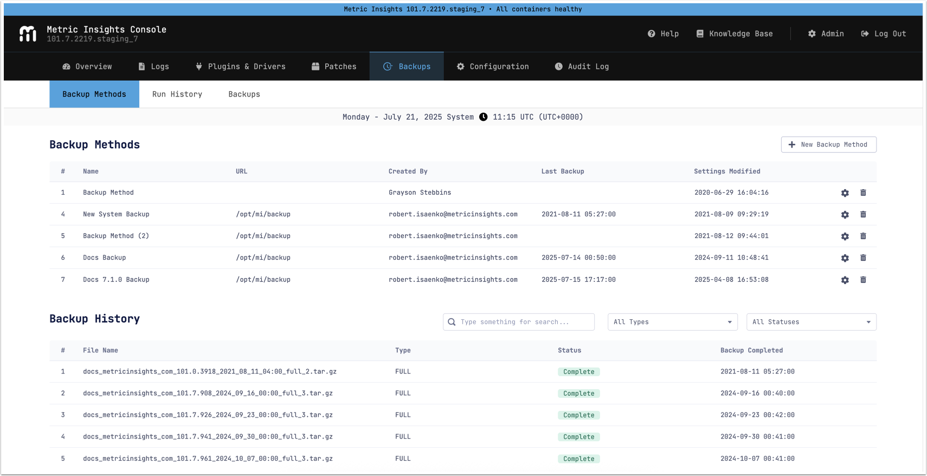Focus the Backup History search field
The height and width of the screenshot is (476, 927).
pos(523,322)
